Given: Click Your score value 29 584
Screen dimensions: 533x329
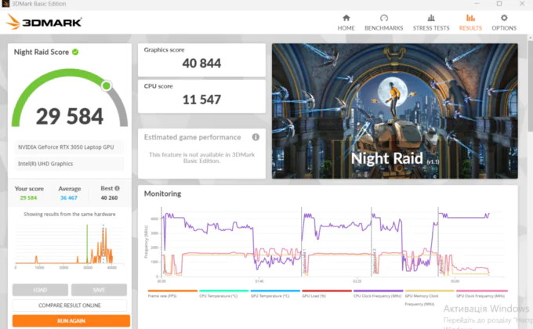Looking at the screenshot, I should pyautogui.click(x=28, y=198).
